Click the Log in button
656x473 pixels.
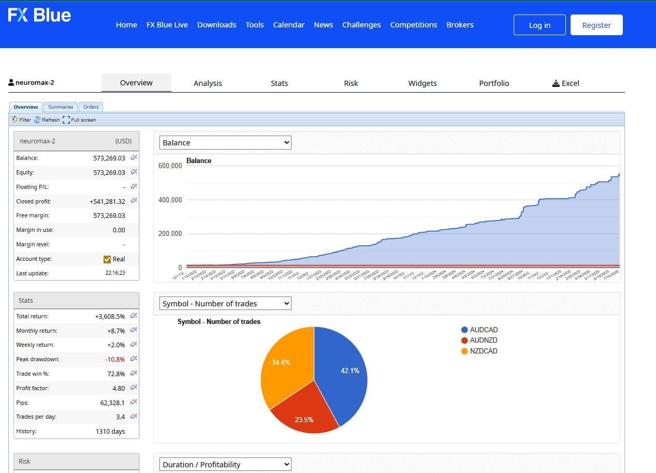pyautogui.click(x=540, y=25)
